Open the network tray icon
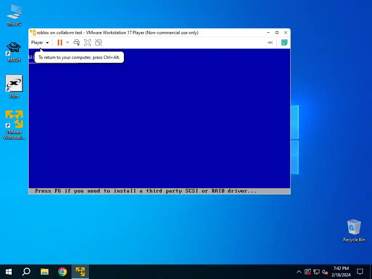Image resolution: width=372 pixels, height=279 pixels. click(316, 272)
